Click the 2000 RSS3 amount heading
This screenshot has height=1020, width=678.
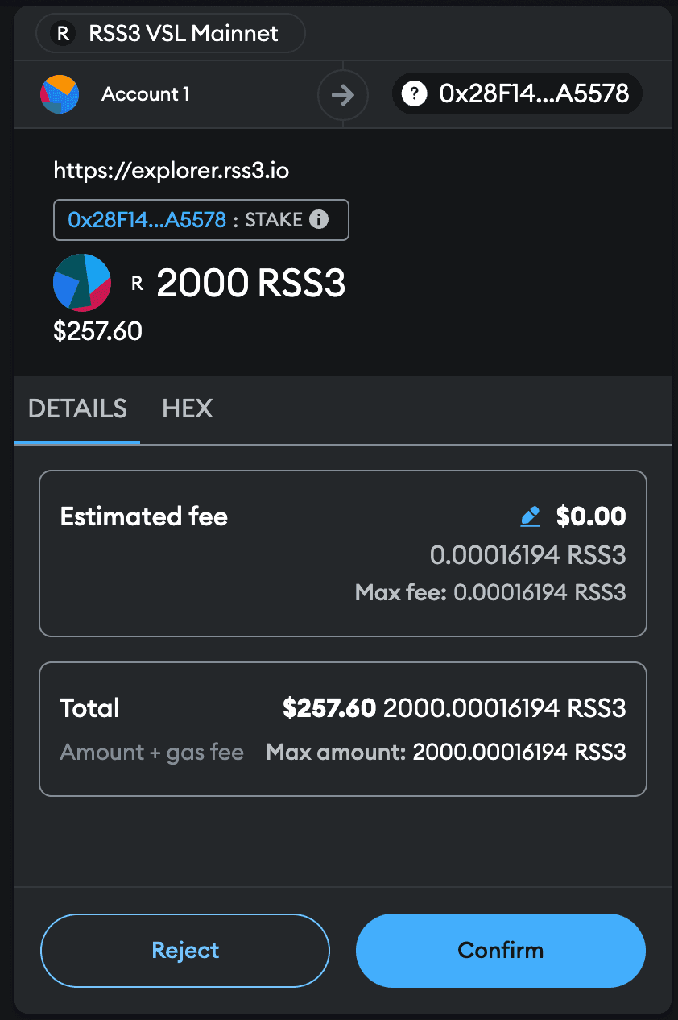[x=251, y=283]
